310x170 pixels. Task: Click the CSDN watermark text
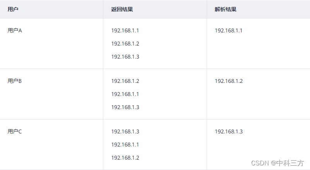coord(260,163)
